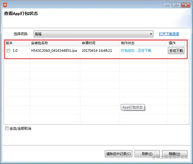The image size is (193, 164).
Task: Select the H543C20A0_0414144851.ipa file name cell
Action: 54,51
